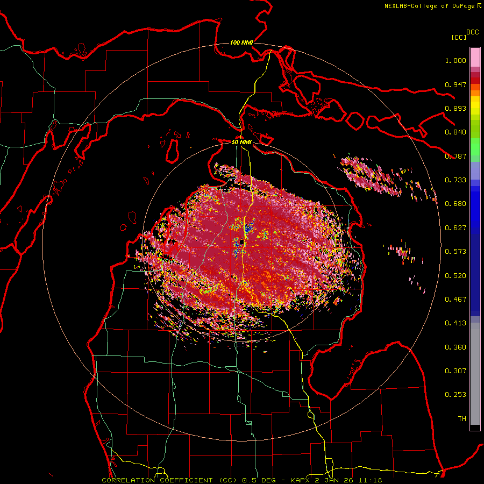Click the 0.893 scale label

tap(455, 108)
